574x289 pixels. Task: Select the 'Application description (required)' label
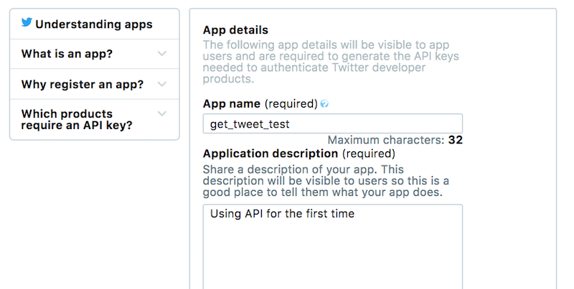point(299,153)
